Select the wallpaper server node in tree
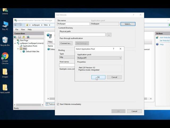The width and height of the screenshot is (170, 128). (x=32, y=43)
